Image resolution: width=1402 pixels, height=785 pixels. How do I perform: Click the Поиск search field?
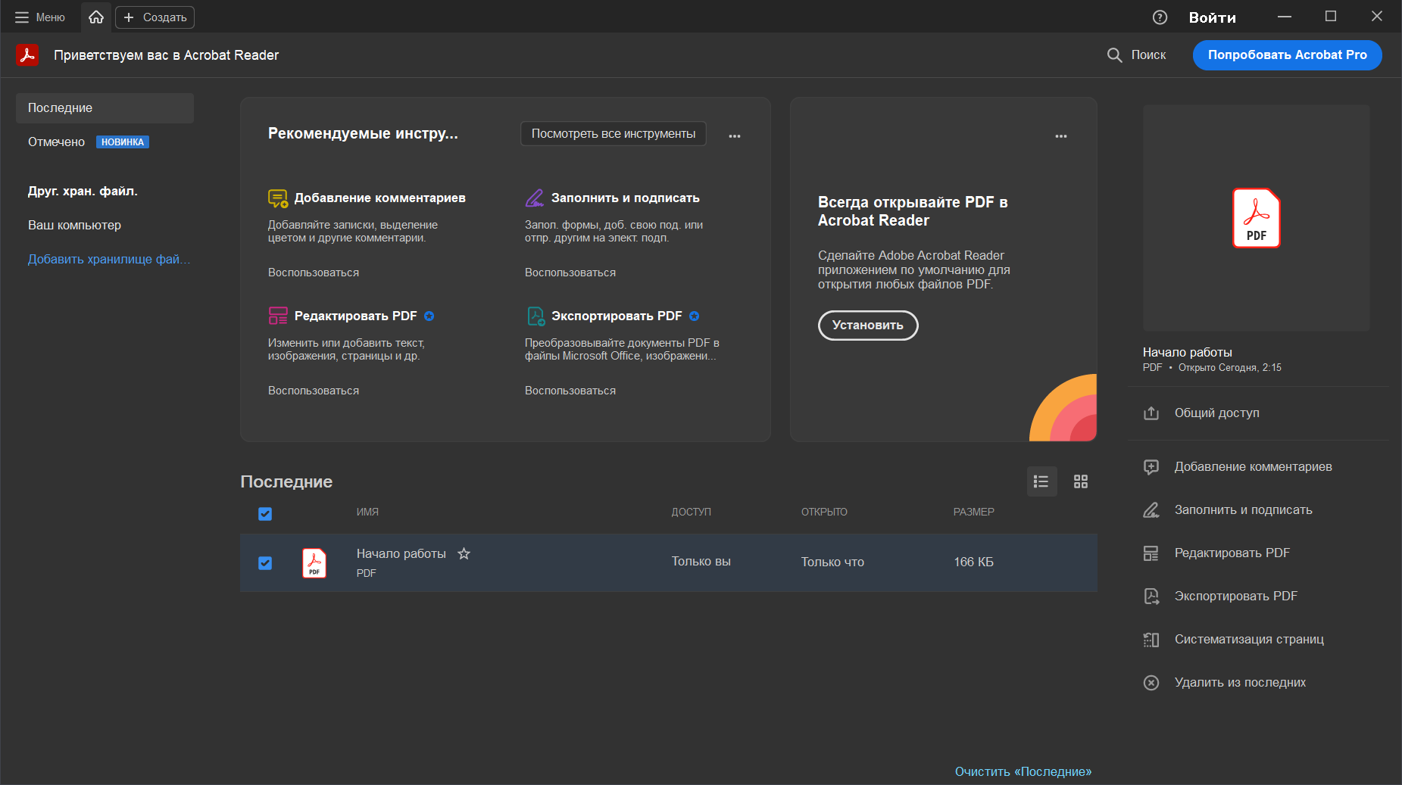tap(1138, 55)
